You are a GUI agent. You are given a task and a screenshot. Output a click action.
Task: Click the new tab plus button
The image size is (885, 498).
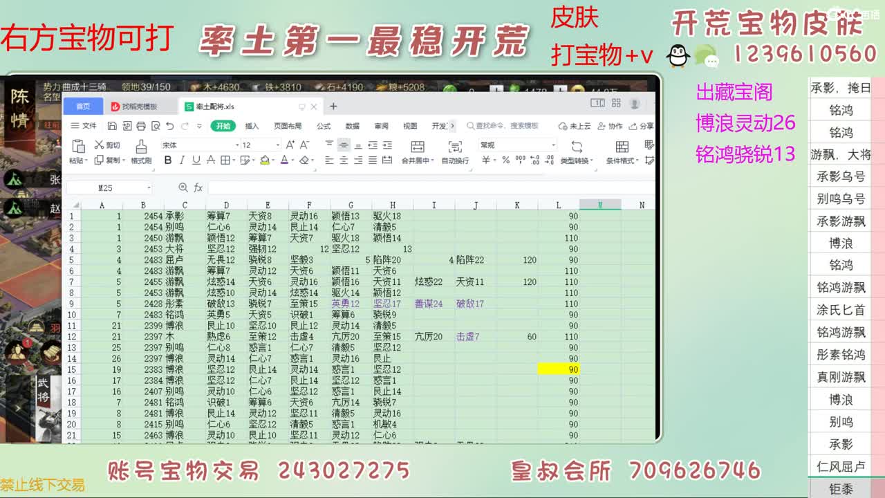tap(333, 106)
